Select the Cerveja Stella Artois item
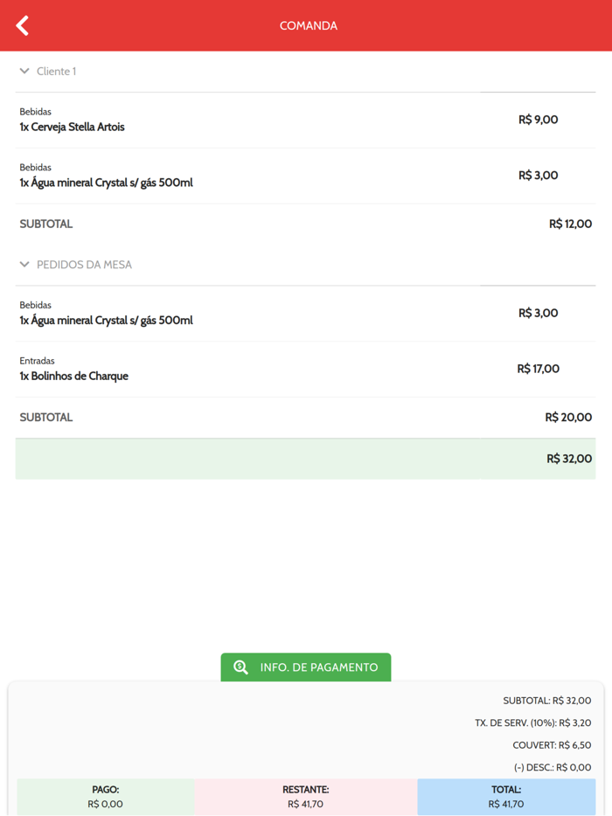612x816 pixels. tap(72, 127)
